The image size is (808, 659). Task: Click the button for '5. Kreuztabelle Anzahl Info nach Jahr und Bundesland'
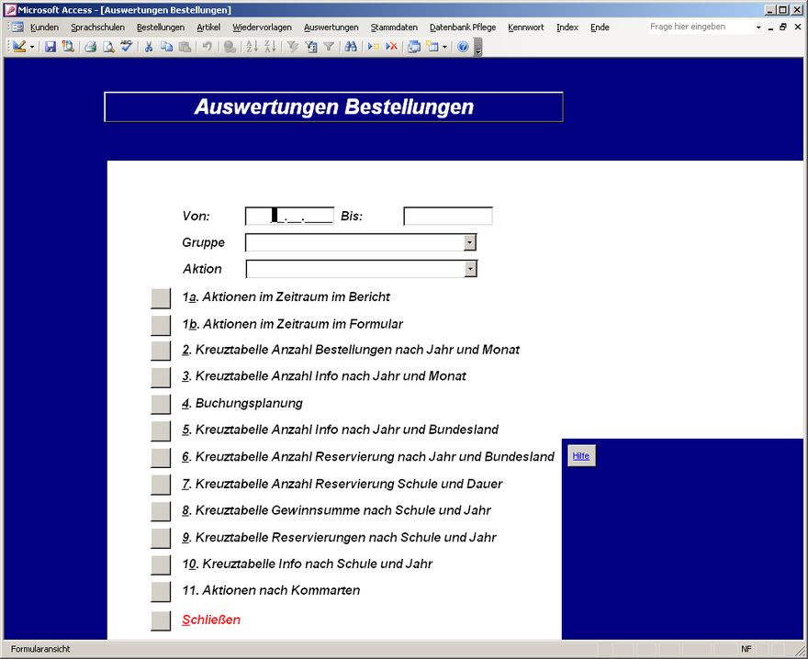(161, 431)
